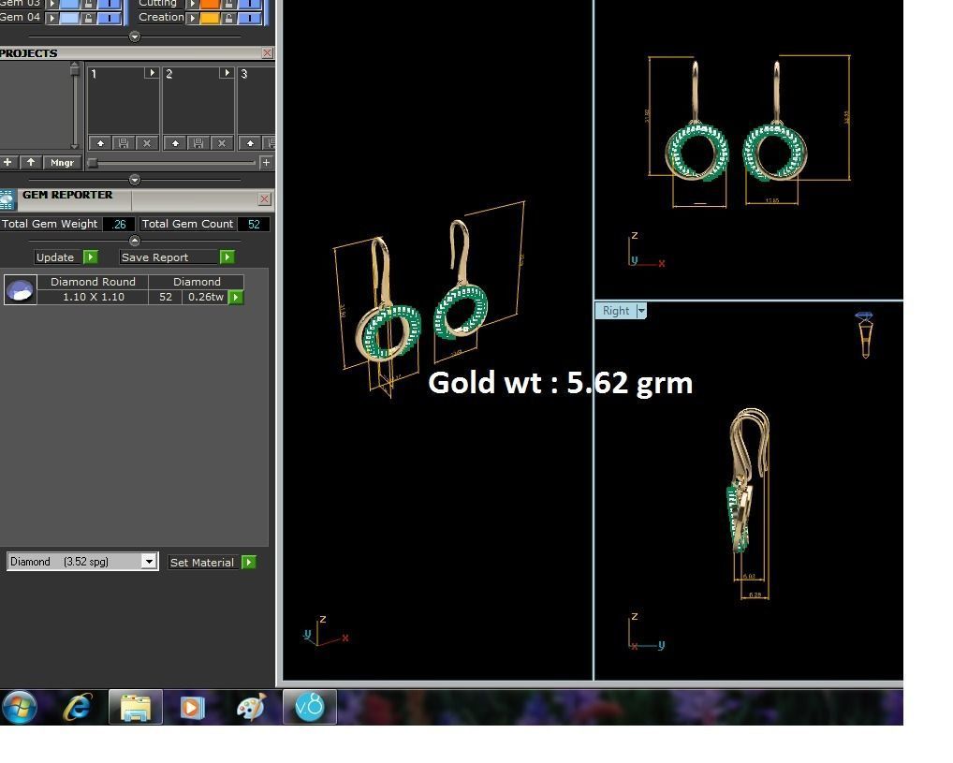Click the plus at the right end of the projects slider
Image resolution: width=953 pixels, height=763 pixels.
[266, 162]
